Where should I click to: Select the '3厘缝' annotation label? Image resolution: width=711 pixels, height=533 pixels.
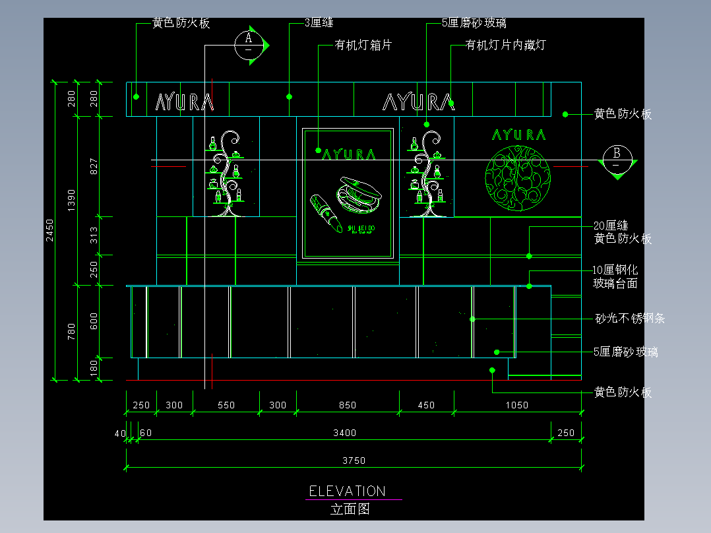coord(319,22)
